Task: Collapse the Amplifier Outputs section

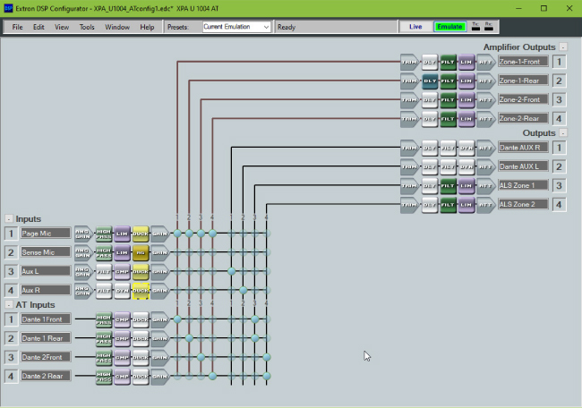Action: pos(563,47)
